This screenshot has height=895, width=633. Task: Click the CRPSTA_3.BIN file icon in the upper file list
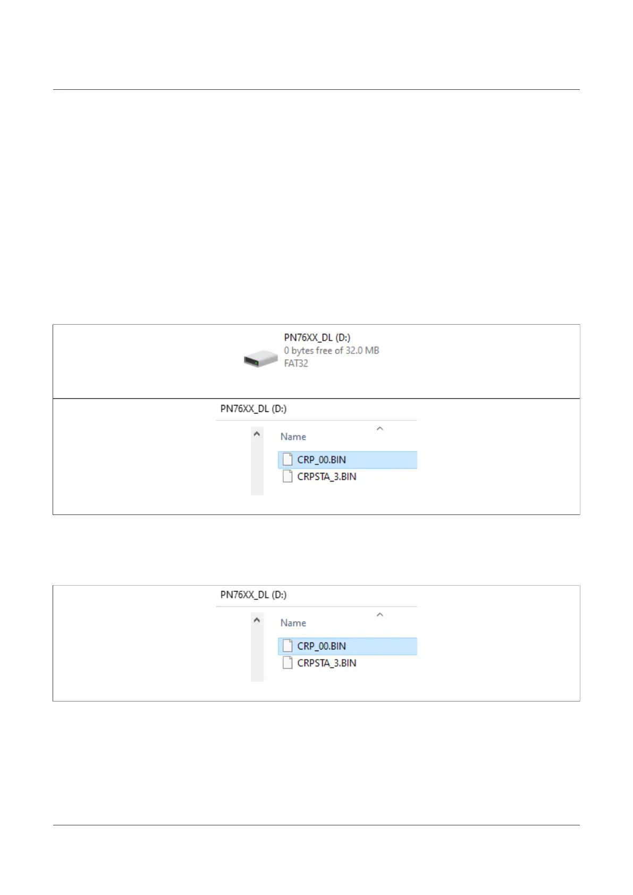tap(288, 476)
